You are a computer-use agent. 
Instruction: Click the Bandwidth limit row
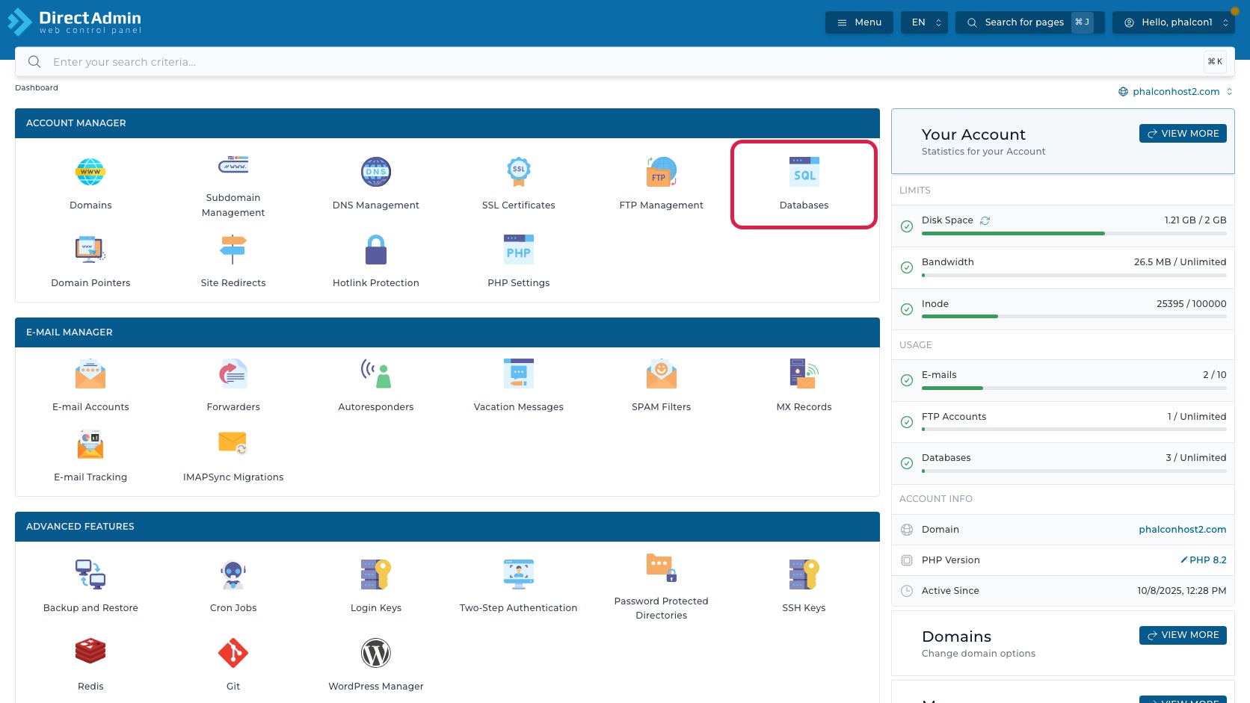pyautogui.click(x=1063, y=267)
